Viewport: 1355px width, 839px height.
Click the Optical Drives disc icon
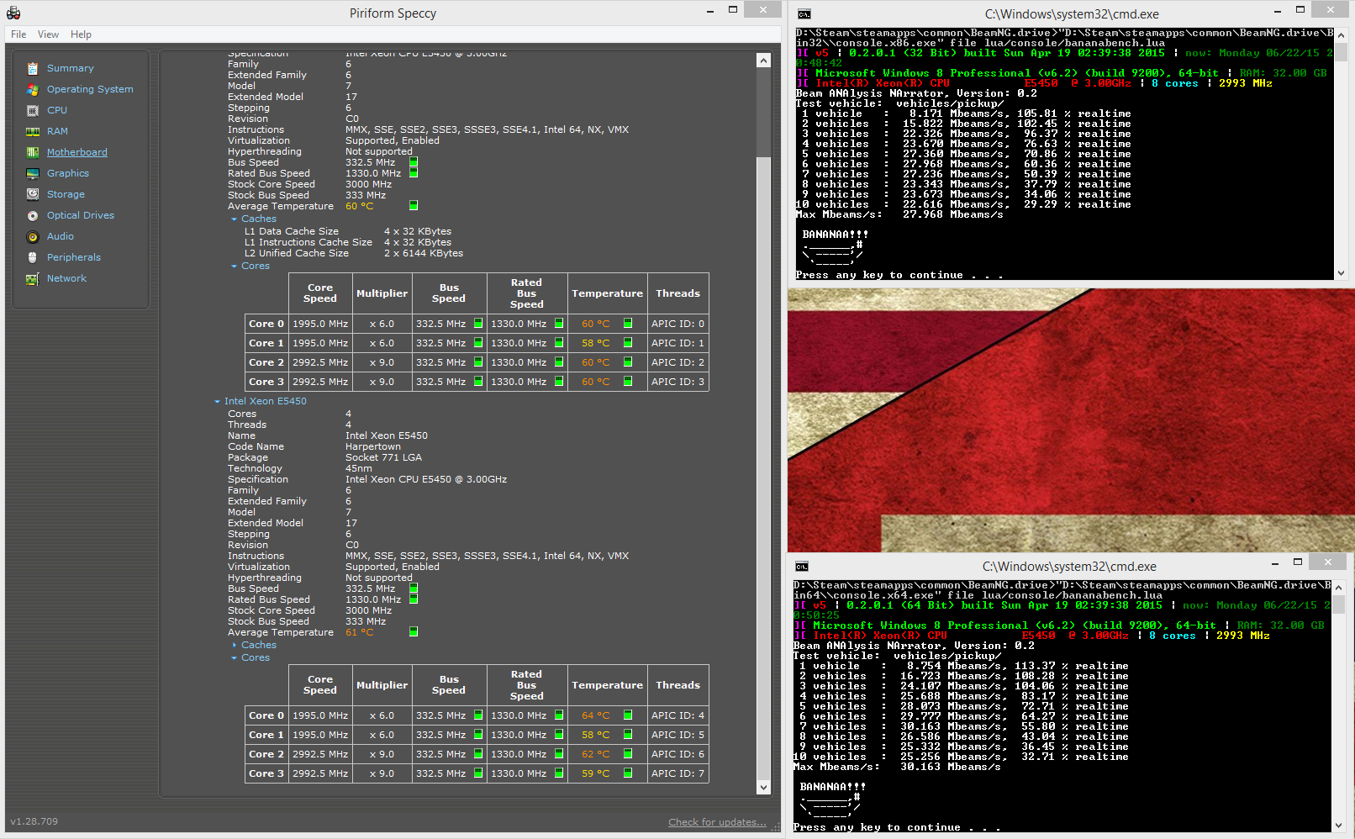click(x=33, y=215)
